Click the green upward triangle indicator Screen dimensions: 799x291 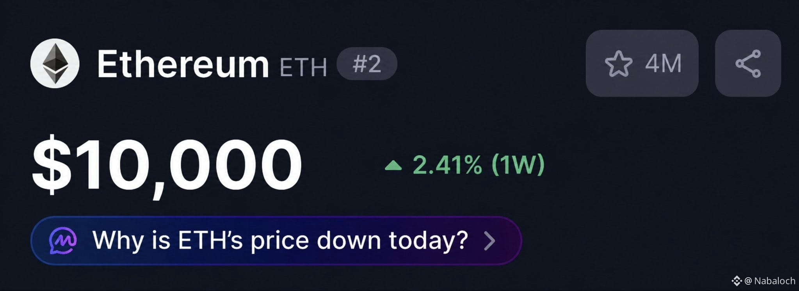393,166
